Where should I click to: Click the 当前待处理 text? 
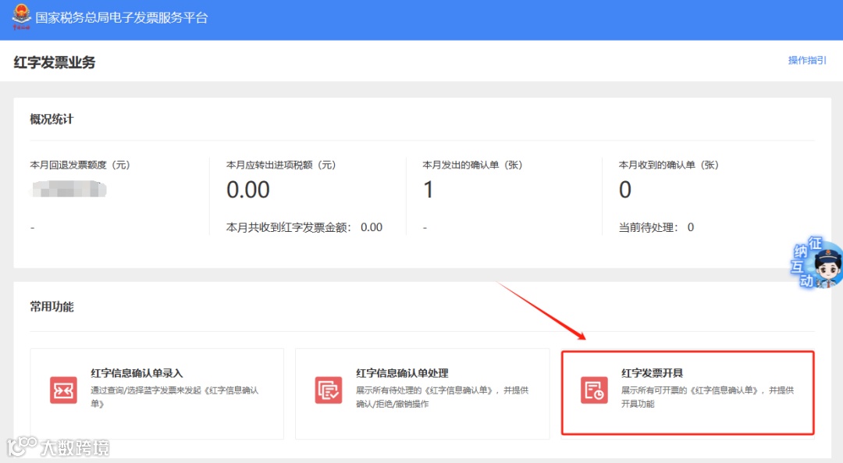656,227
